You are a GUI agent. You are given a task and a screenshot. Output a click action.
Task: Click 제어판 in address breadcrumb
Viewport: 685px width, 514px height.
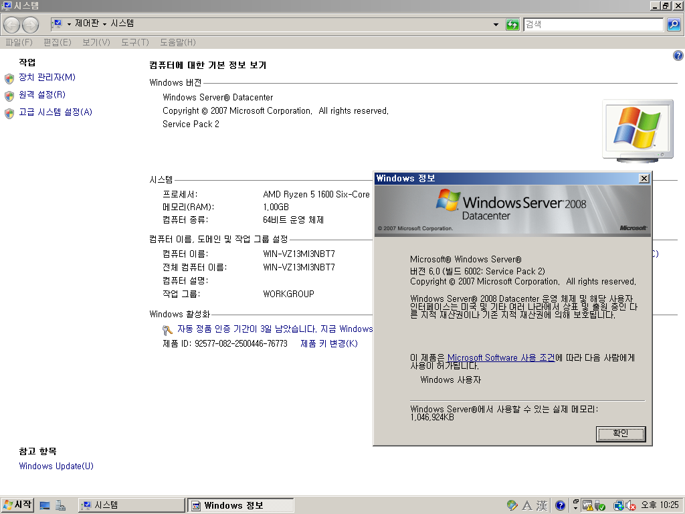[87, 23]
